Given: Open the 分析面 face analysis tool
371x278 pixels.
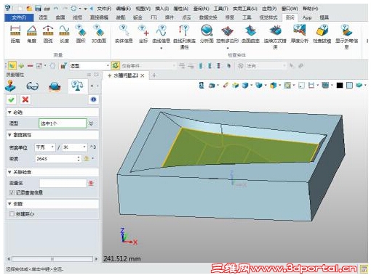Looking at the screenshot, I should coord(207,34).
